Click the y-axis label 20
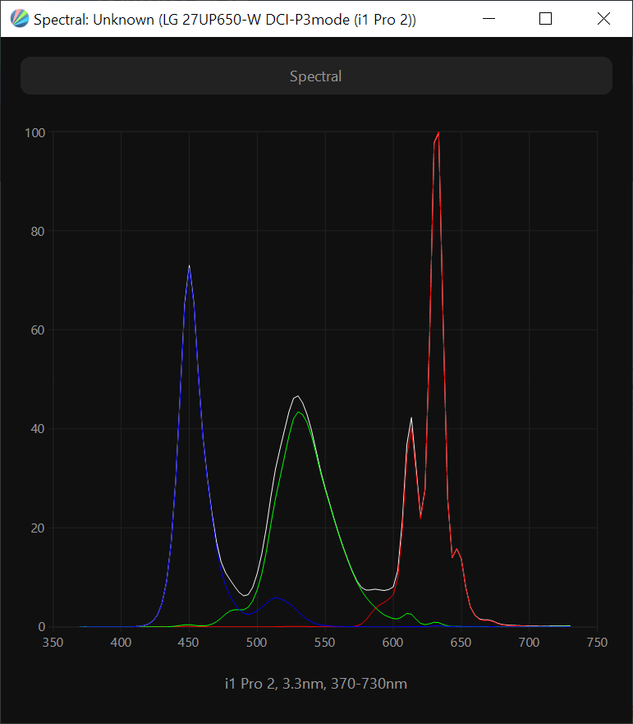633x724 pixels. [x=37, y=528]
